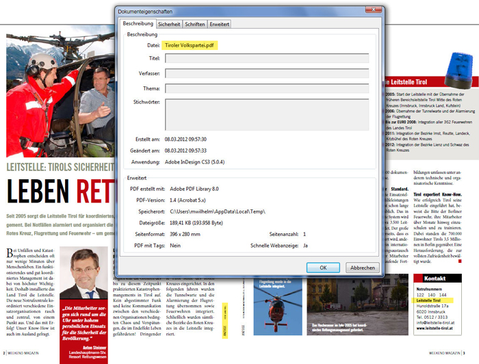Viewport: 479px width, 364px height.
Task: Click the WEEKEND MAGAZIN footer at bottom right
Action: tap(444, 353)
